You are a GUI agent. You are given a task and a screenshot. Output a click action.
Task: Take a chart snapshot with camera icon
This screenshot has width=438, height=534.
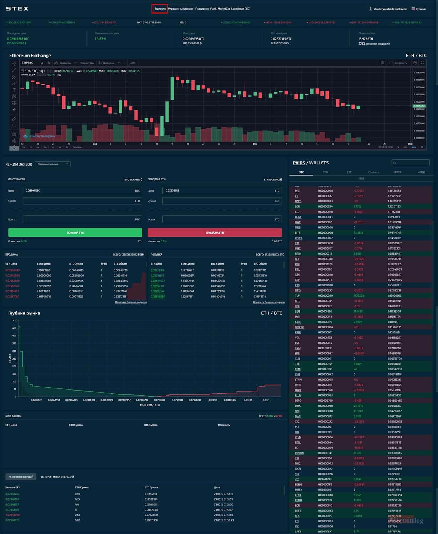coord(383,63)
